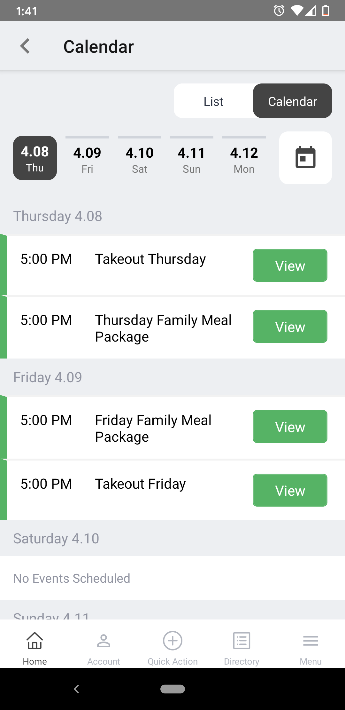345x710 pixels.
Task: Select the 4.12 Mon date
Action: coord(244,158)
